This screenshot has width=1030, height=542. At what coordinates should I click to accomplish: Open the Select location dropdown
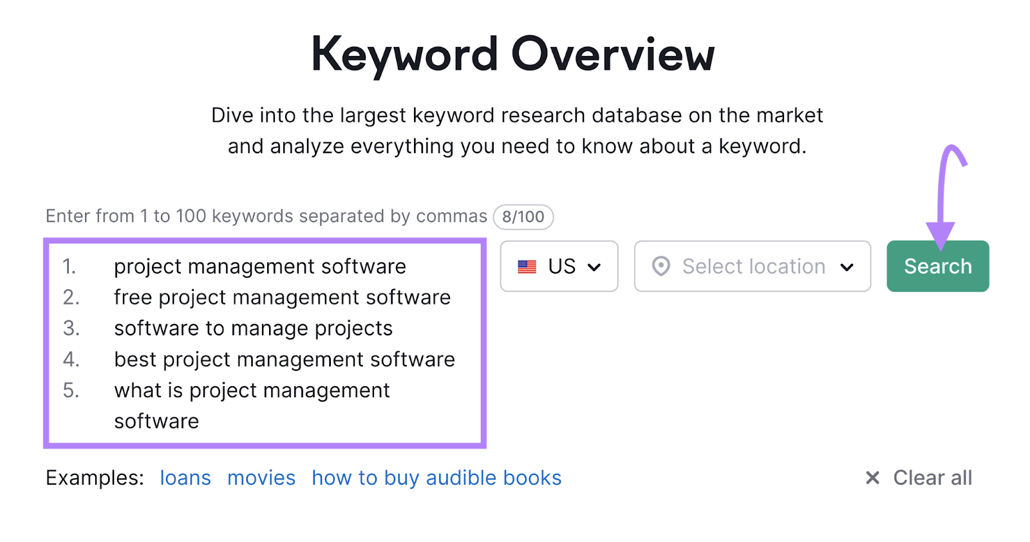pyautogui.click(x=752, y=266)
